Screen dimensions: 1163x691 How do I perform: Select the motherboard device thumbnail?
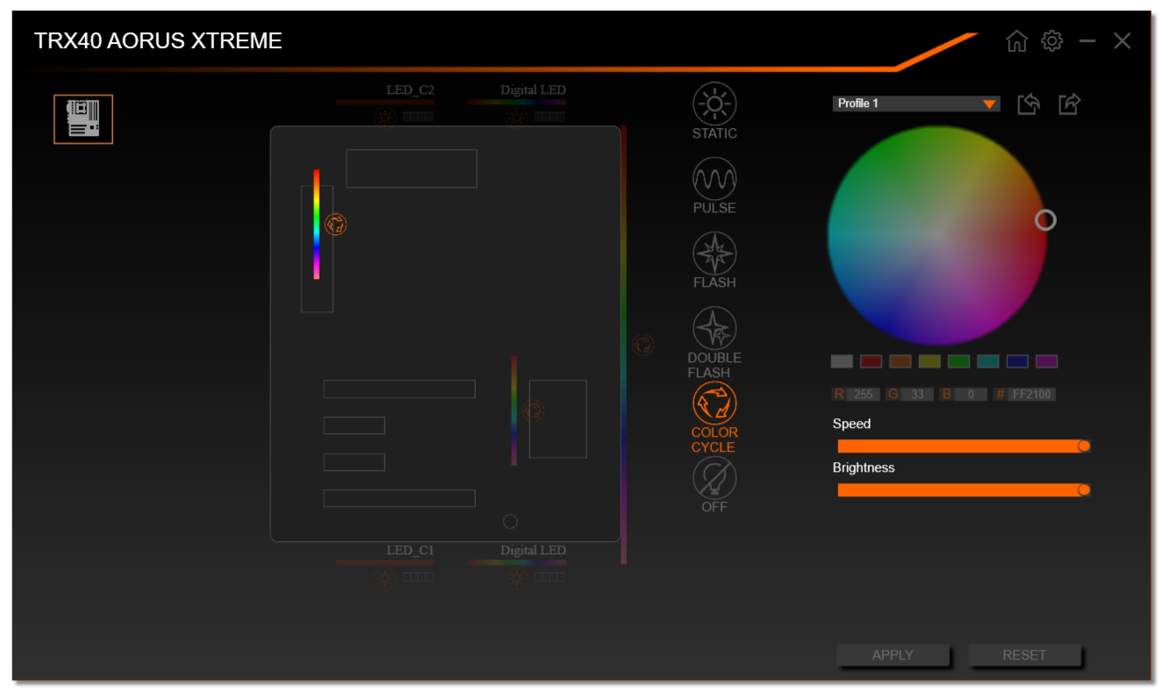(83, 119)
